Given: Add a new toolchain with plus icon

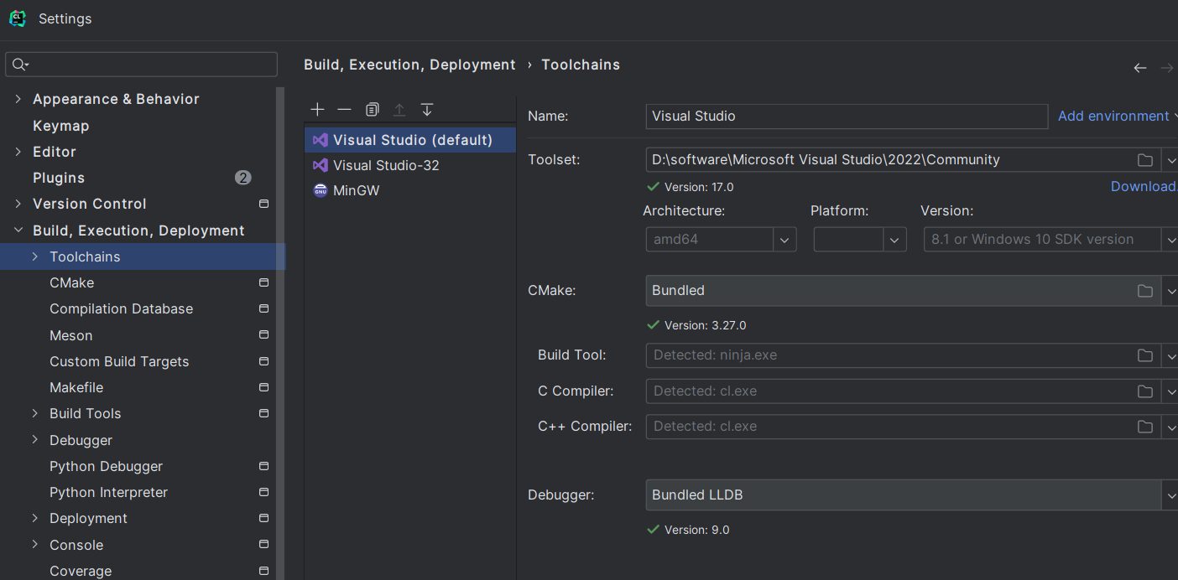Looking at the screenshot, I should (317, 110).
